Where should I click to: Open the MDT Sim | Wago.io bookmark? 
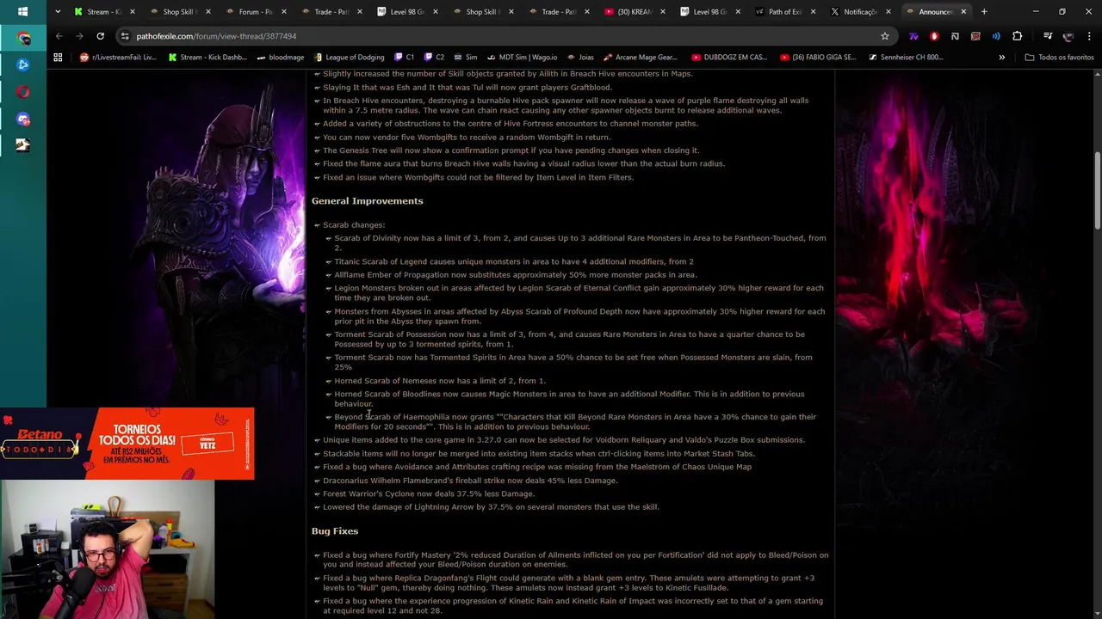pos(522,57)
